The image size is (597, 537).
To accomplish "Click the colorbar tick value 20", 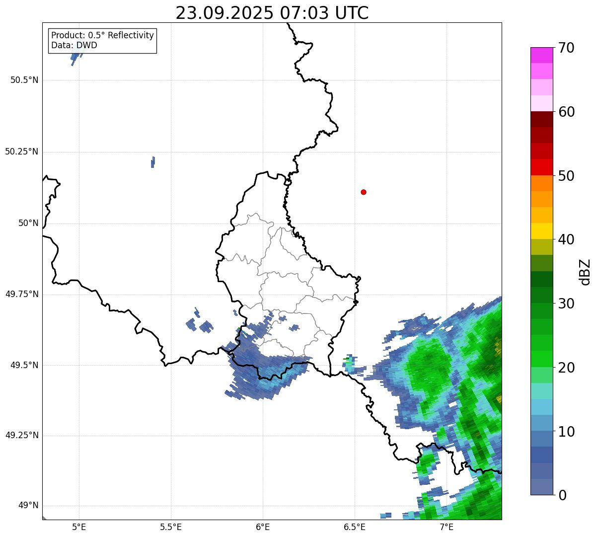I will [x=566, y=368].
